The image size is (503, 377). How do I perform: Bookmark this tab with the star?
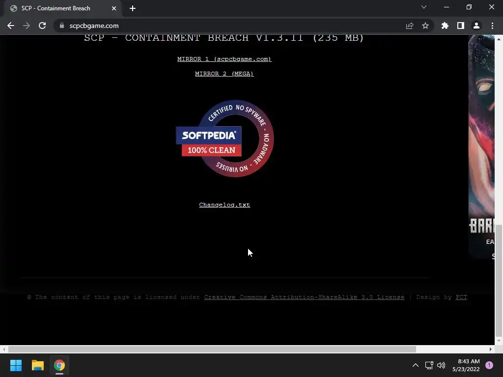[425, 26]
